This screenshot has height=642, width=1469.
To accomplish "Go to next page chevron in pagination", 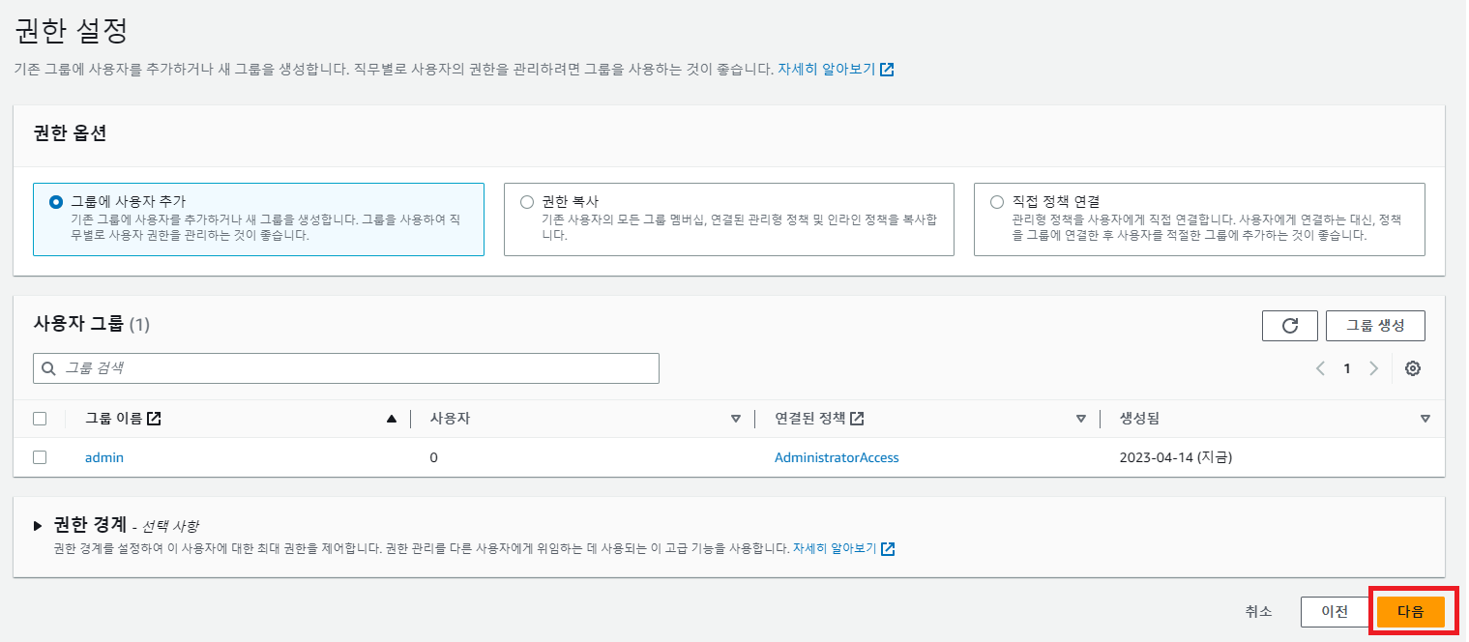I will click(x=1373, y=368).
